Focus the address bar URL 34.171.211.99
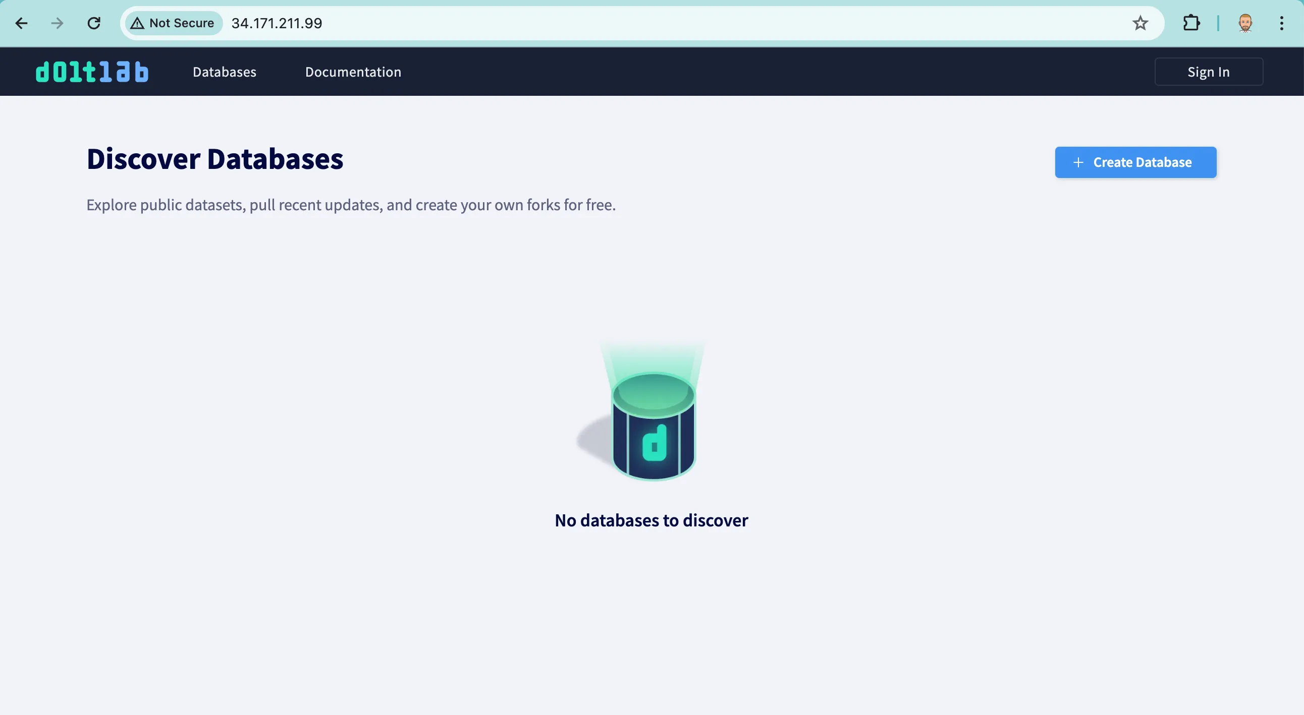 point(277,23)
